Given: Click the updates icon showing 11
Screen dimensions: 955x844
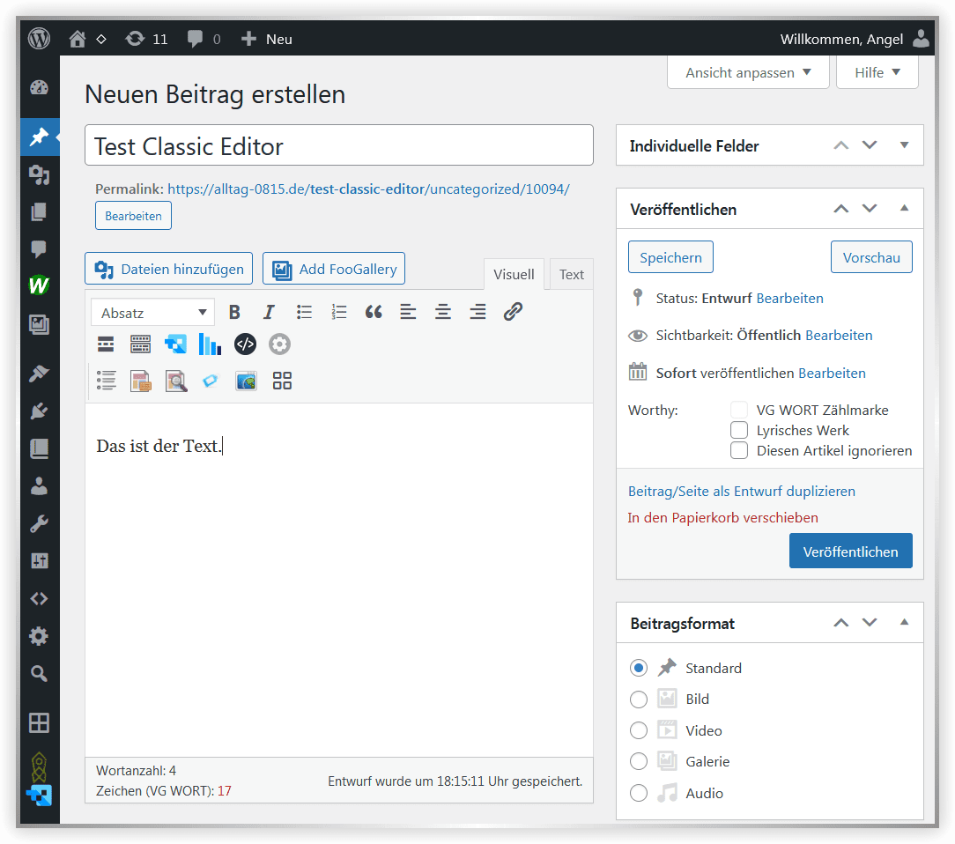Looking at the screenshot, I should pyautogui.click(x=146, y=39).
